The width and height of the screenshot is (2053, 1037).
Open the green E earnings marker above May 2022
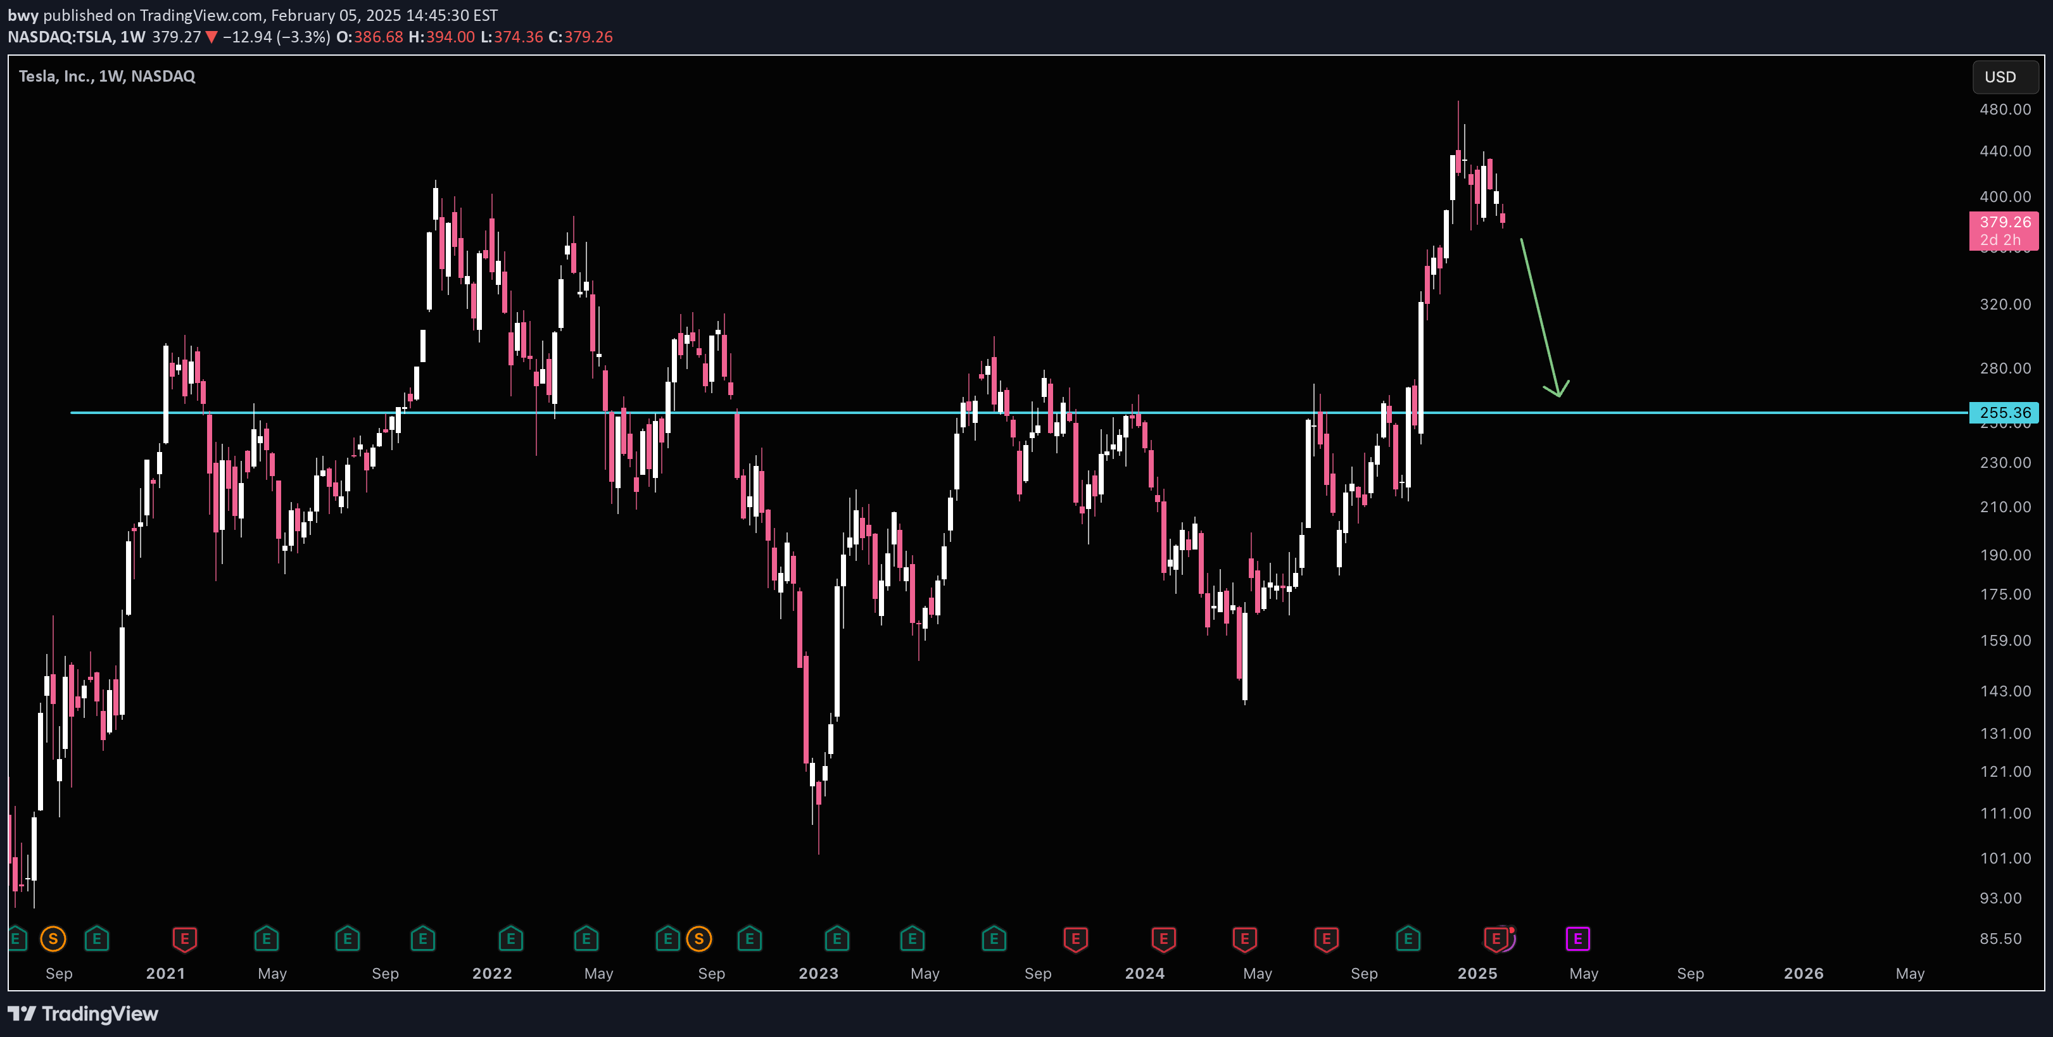pyautogui.click(x=586, y=939)
